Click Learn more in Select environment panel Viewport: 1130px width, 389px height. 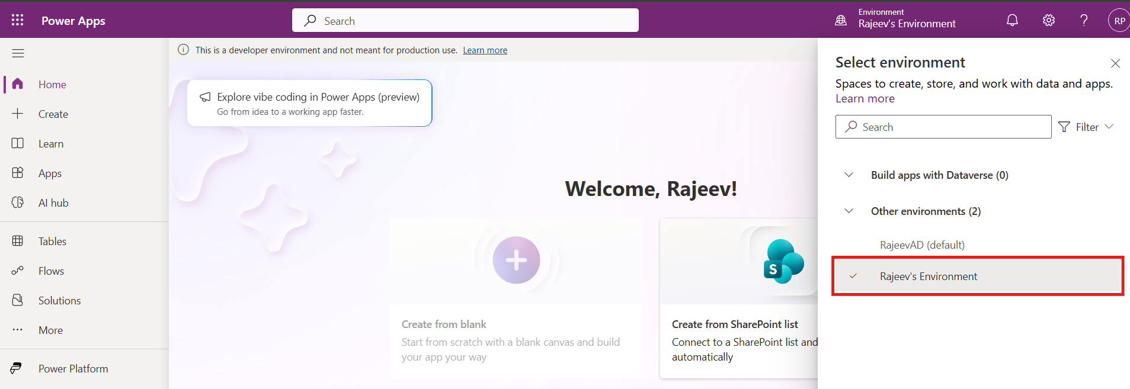coord(865,99)
